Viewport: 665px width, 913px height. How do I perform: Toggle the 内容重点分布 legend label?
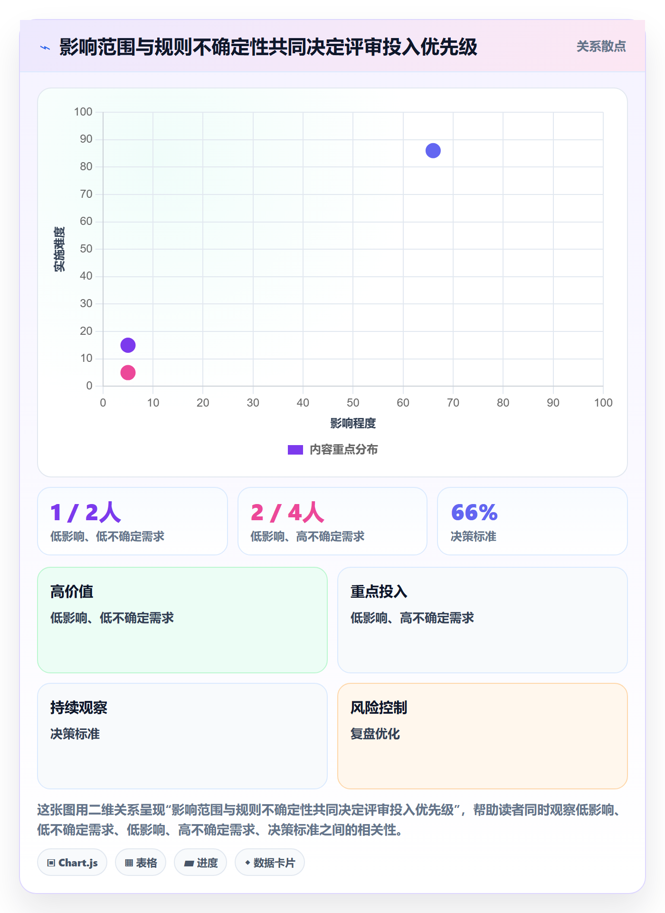(x=343, y=450)
